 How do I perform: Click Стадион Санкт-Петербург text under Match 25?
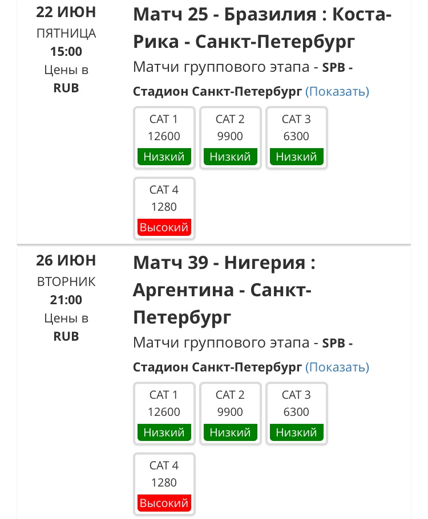[217, 92]
